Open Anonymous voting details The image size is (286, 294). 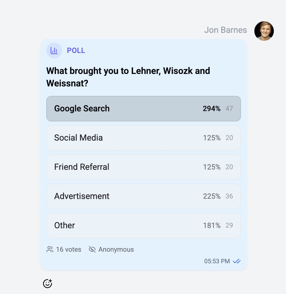[x=116, y=249]
